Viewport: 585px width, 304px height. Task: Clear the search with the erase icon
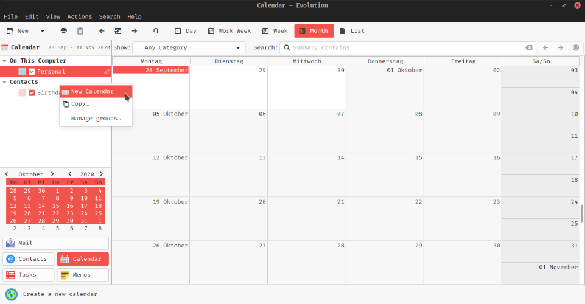(x=529, y=47)
